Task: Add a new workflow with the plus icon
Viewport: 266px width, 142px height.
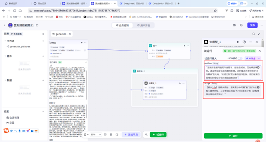Action: pos(43,41)
